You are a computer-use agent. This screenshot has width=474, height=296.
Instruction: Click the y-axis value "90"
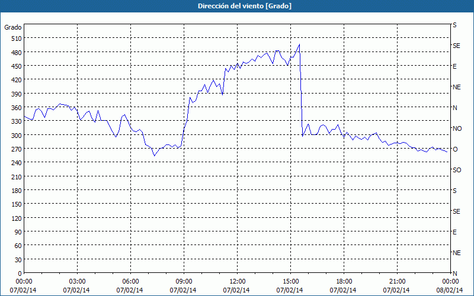[x=18, y=232]
